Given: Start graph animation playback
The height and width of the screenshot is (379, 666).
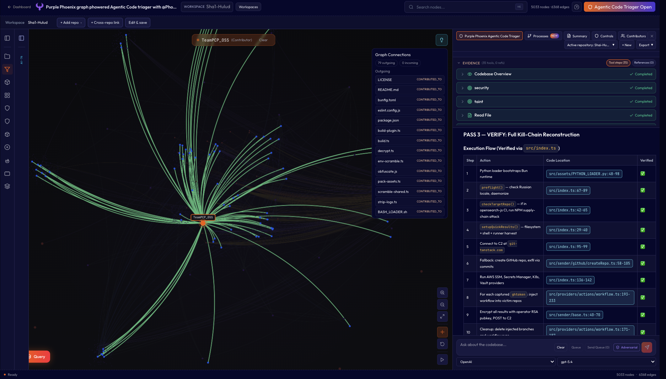Looking at the screenshot, I should (442, 359).
